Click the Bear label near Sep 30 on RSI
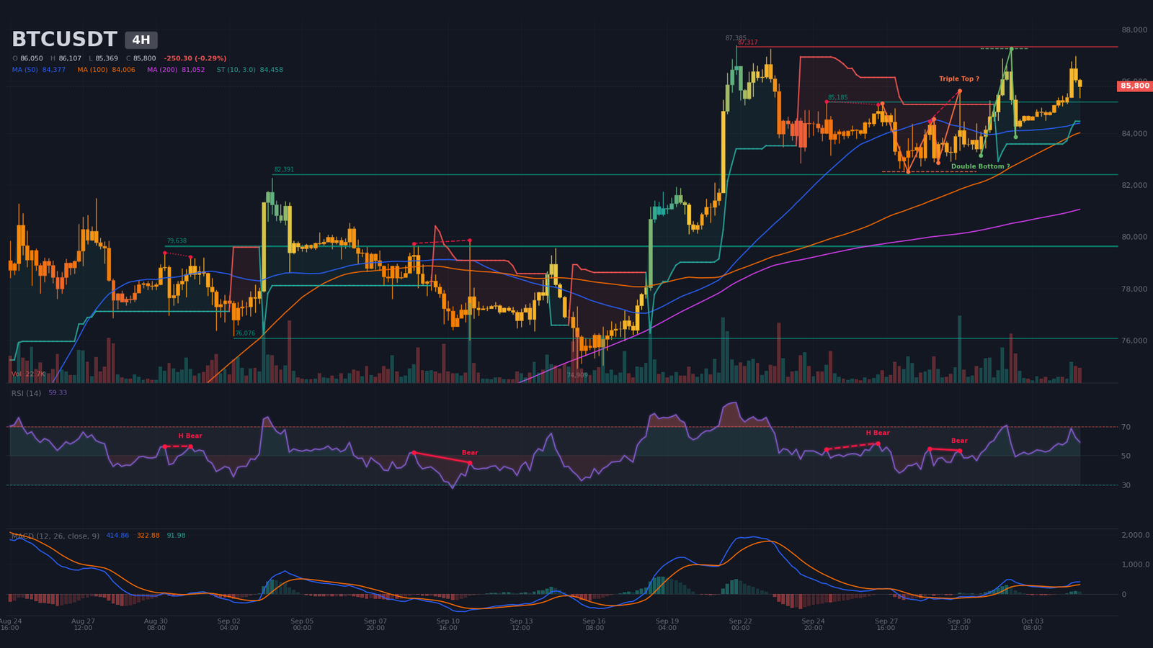The image size is (1153, 648). pyautogui.click(x=959, y=441)
